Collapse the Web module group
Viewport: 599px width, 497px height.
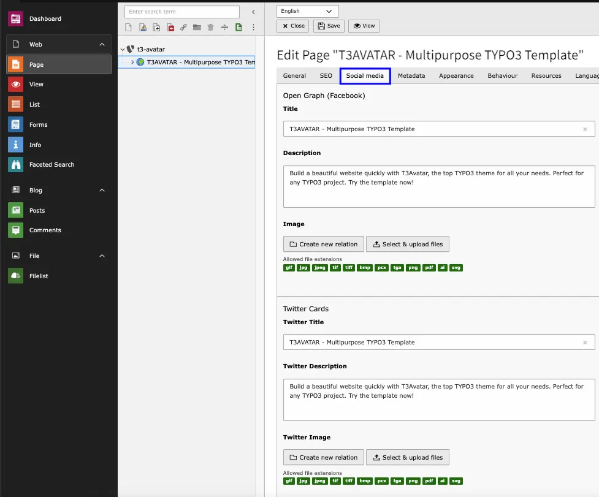(102, 44)
